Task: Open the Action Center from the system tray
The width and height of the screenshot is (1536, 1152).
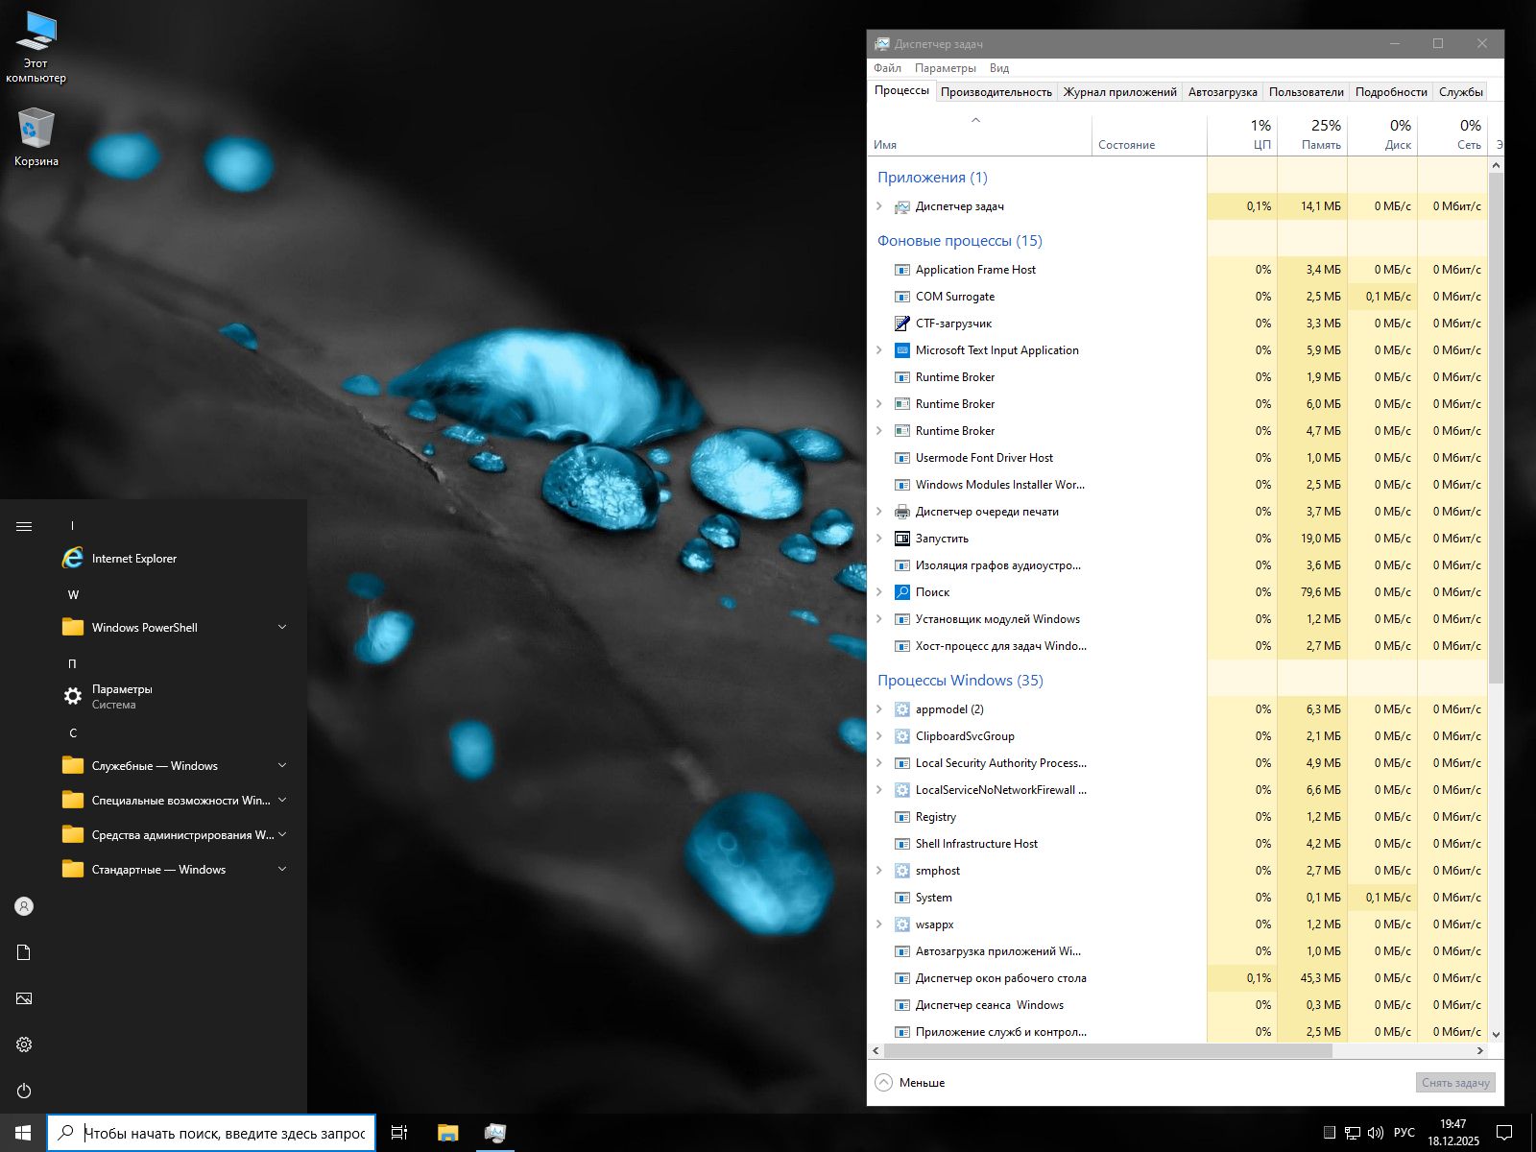Action: (x=1503, y=1132)
